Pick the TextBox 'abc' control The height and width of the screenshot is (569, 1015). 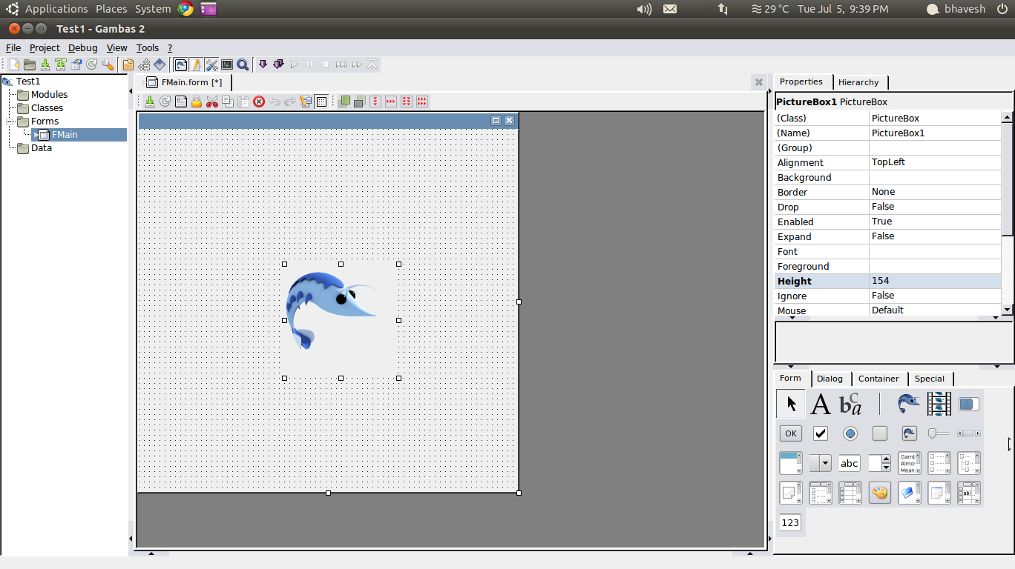[850, 463]
